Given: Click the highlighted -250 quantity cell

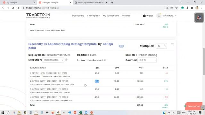Looking at the screenshot, I should coord(96,81).
